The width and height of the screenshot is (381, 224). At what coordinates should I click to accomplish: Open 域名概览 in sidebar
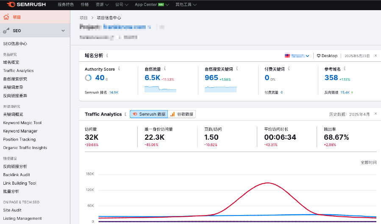coord(11,62)
